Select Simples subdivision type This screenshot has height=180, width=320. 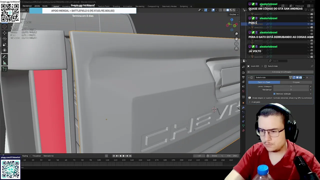point(296,82)
